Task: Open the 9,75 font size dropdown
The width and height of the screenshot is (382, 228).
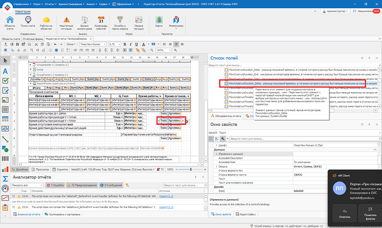Action: pyautogui.click(x=119, y=44)
